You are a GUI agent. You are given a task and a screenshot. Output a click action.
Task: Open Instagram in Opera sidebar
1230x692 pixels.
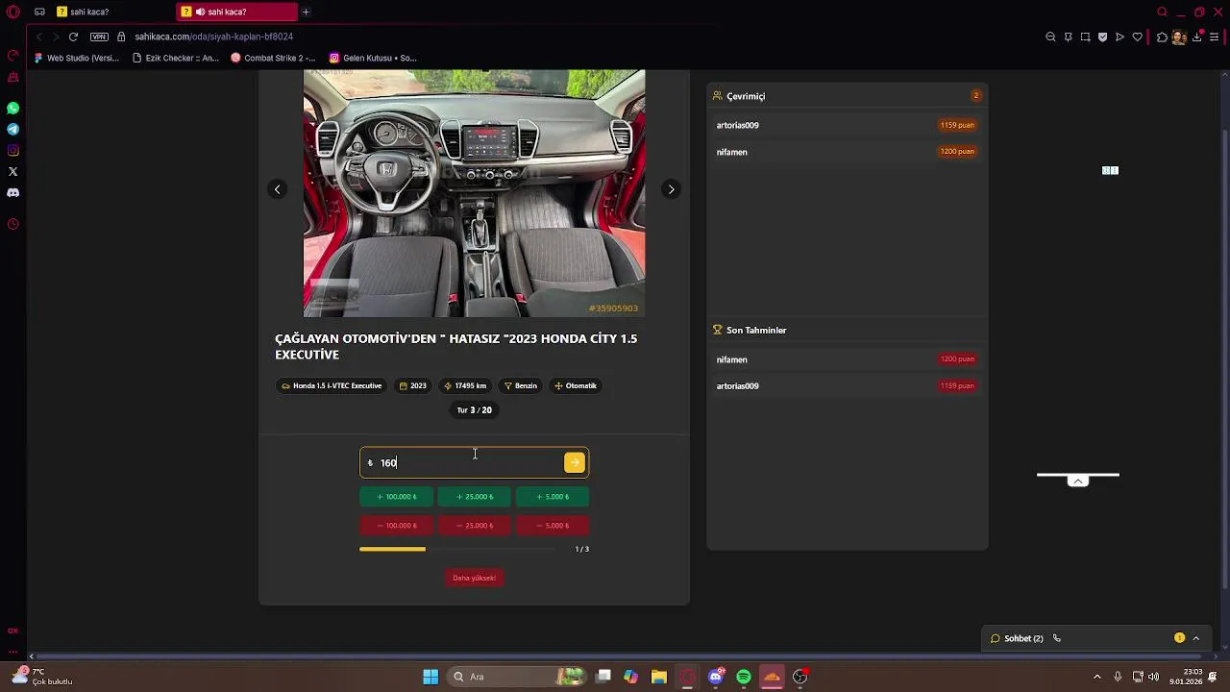12,150
